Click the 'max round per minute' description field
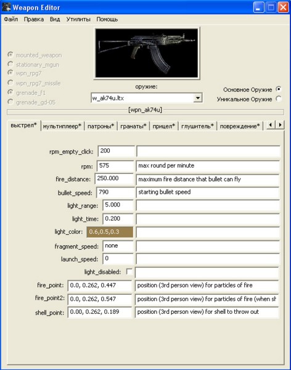This screenshot has width=291, height=370. click(208, 166)
